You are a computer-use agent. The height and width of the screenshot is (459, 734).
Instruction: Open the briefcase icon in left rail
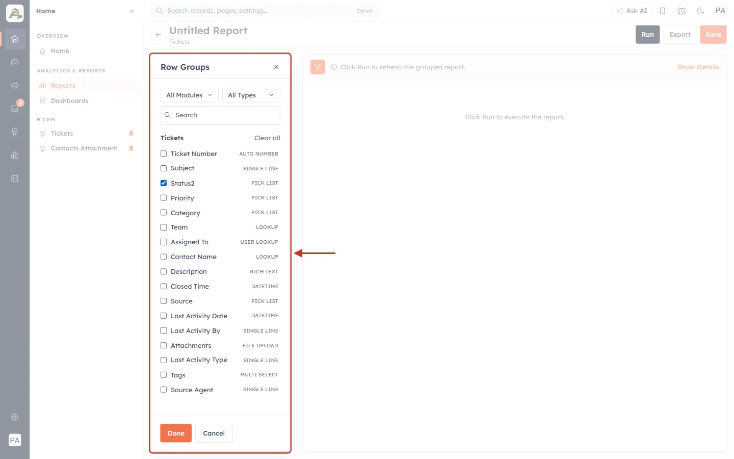(15, 62)
